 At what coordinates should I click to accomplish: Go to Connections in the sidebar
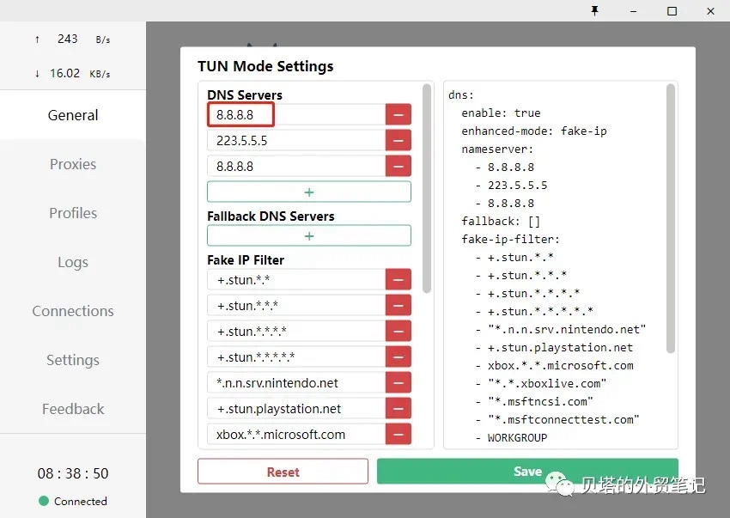[x=73, y=311]
